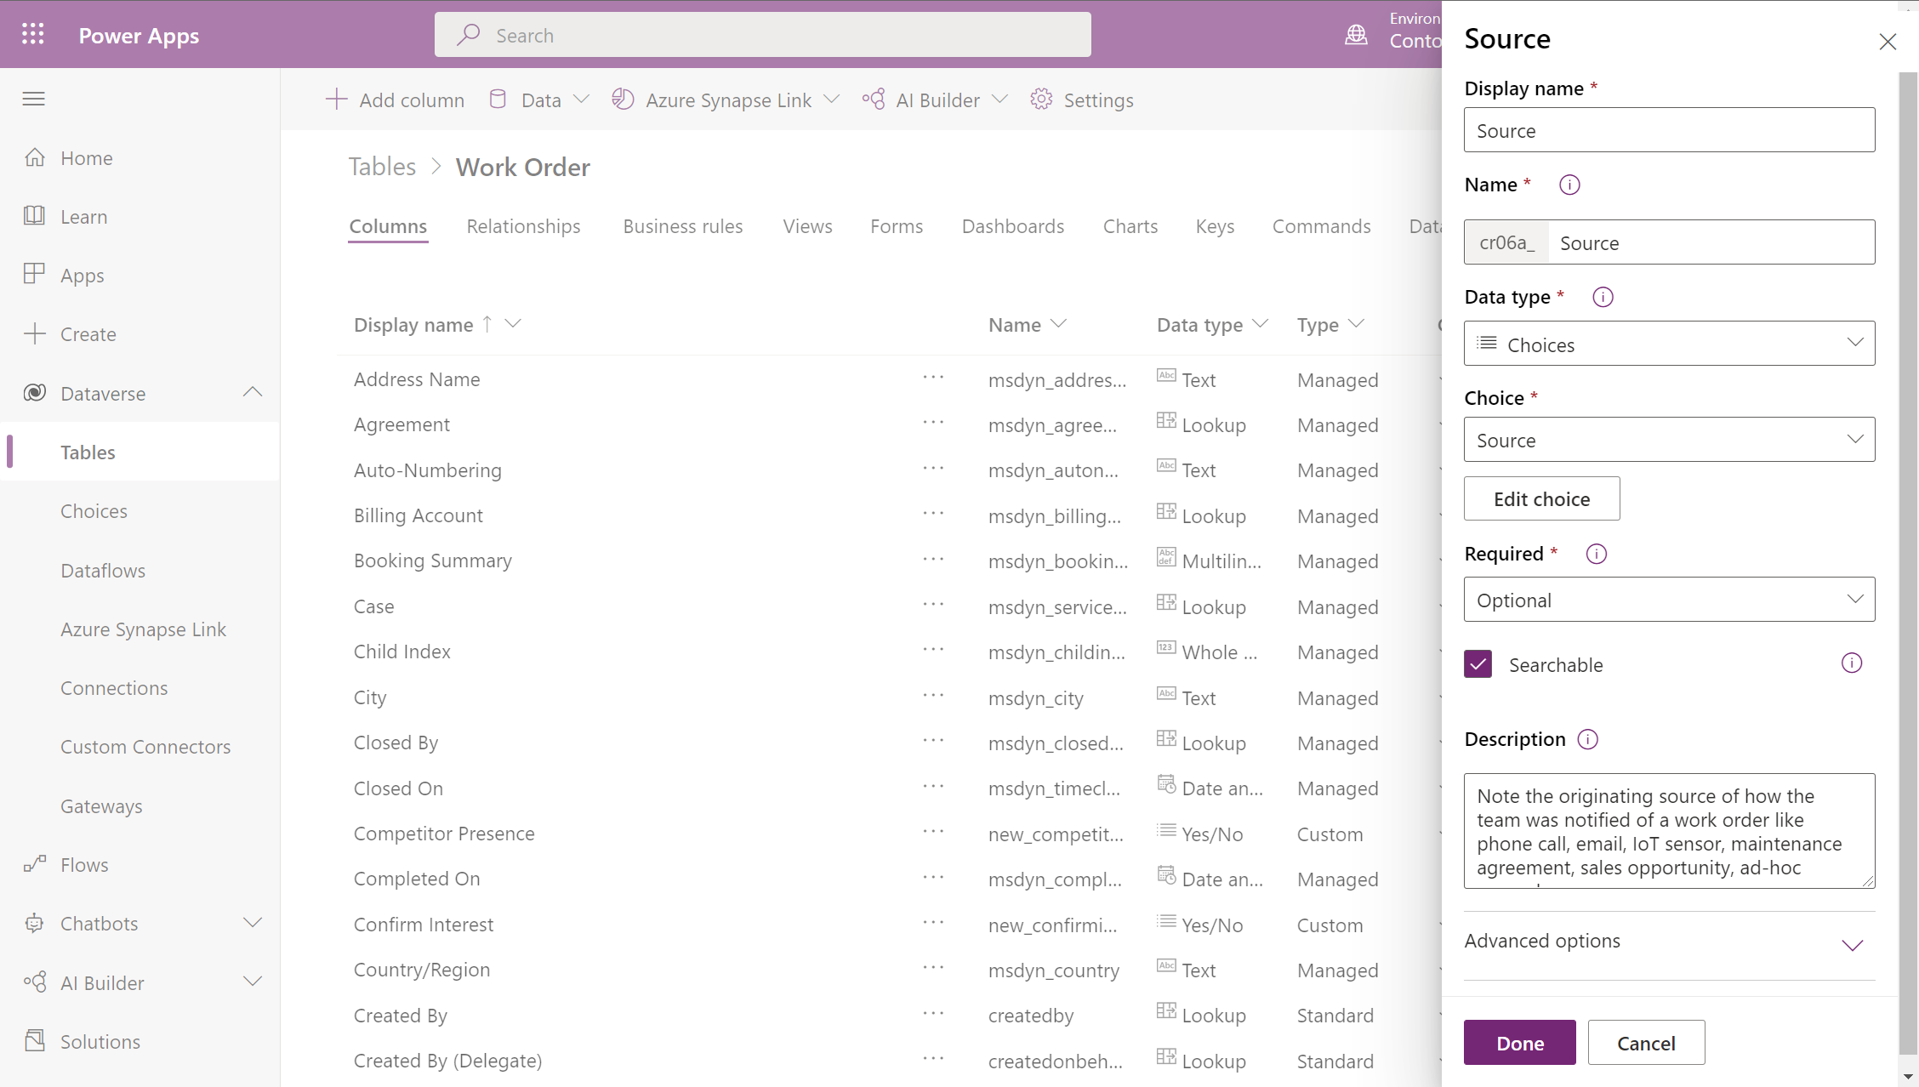Screen dimensions: 1919x1087
Task: Click the AI Builder icon in toolbar
Action: (873, 100)
